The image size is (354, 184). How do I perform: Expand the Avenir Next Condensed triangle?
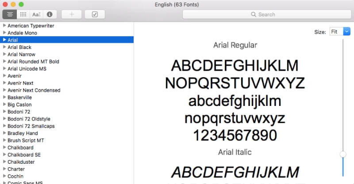click(x=4, y=90)
